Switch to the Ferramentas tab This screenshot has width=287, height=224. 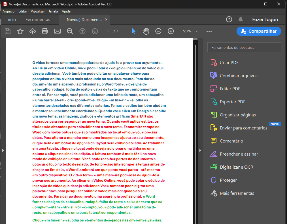point(38,19)
